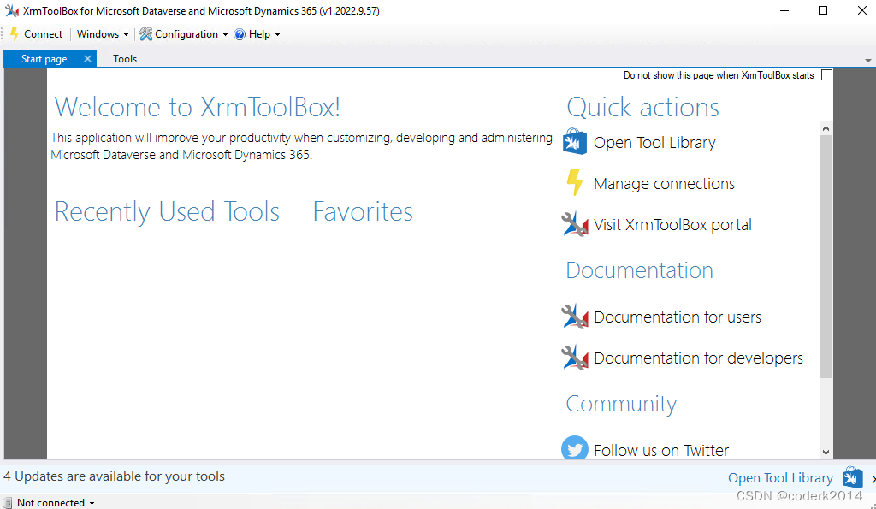The height and width of the screenshot is (509, 876).
Task: Click the Documentation for developers icon
Action: click(575, 357)
